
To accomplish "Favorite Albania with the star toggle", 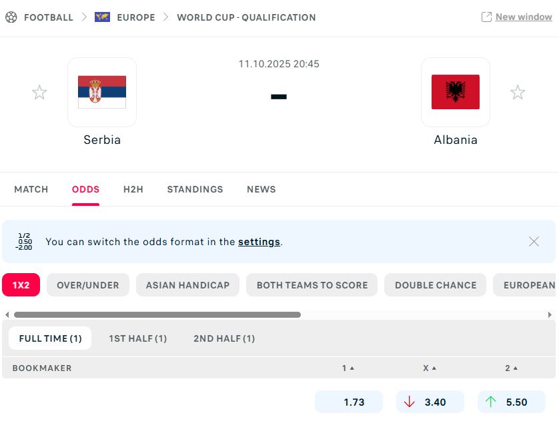I will [x=518, y=93].
